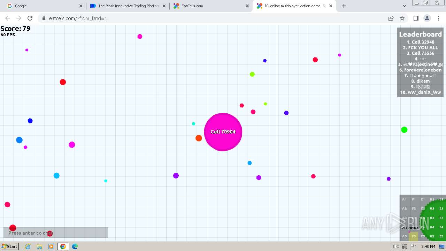Click leaderboard entry 8. dikam
This screenshot has width=446, height=251.
click(420, 81)
